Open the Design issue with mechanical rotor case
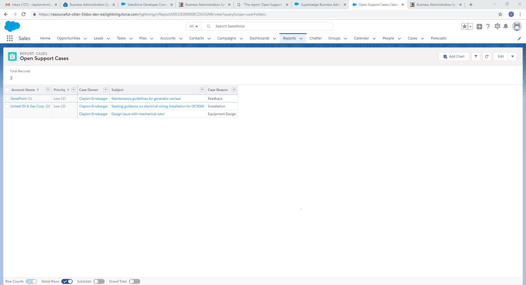The height and width of the screenshot is (285, 526). pyautogui.click(x=138, y=114)
